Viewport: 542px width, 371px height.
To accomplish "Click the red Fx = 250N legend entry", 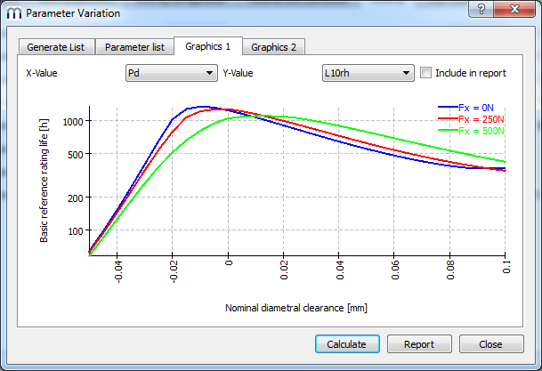I will 471,119.
